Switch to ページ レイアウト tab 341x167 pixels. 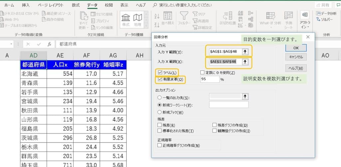pos(51,5)
